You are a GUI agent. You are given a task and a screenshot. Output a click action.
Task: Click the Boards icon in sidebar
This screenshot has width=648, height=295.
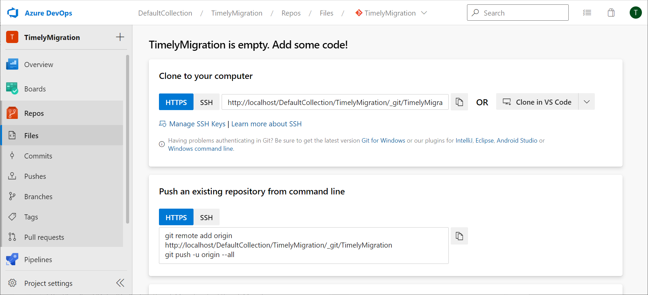click(x=12, y=89)
